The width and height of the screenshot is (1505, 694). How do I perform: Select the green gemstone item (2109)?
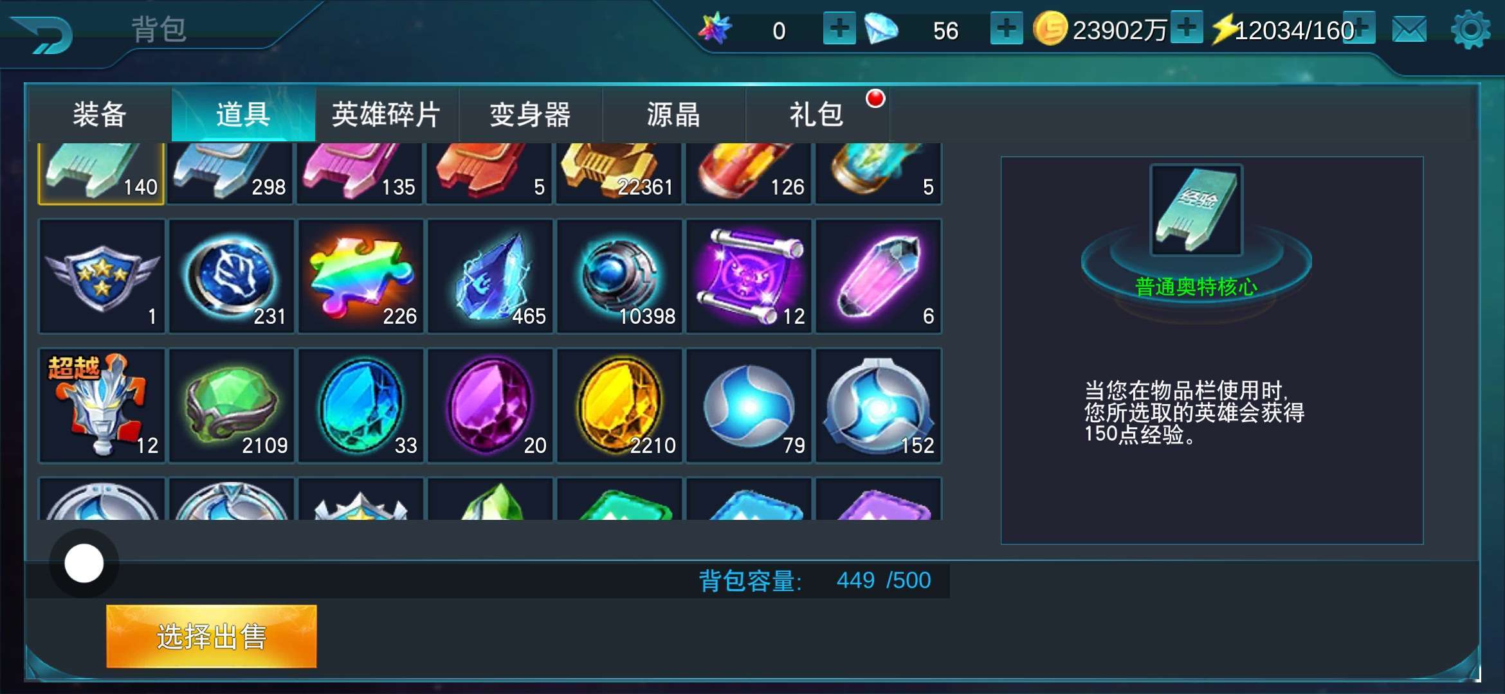[232, 405]
